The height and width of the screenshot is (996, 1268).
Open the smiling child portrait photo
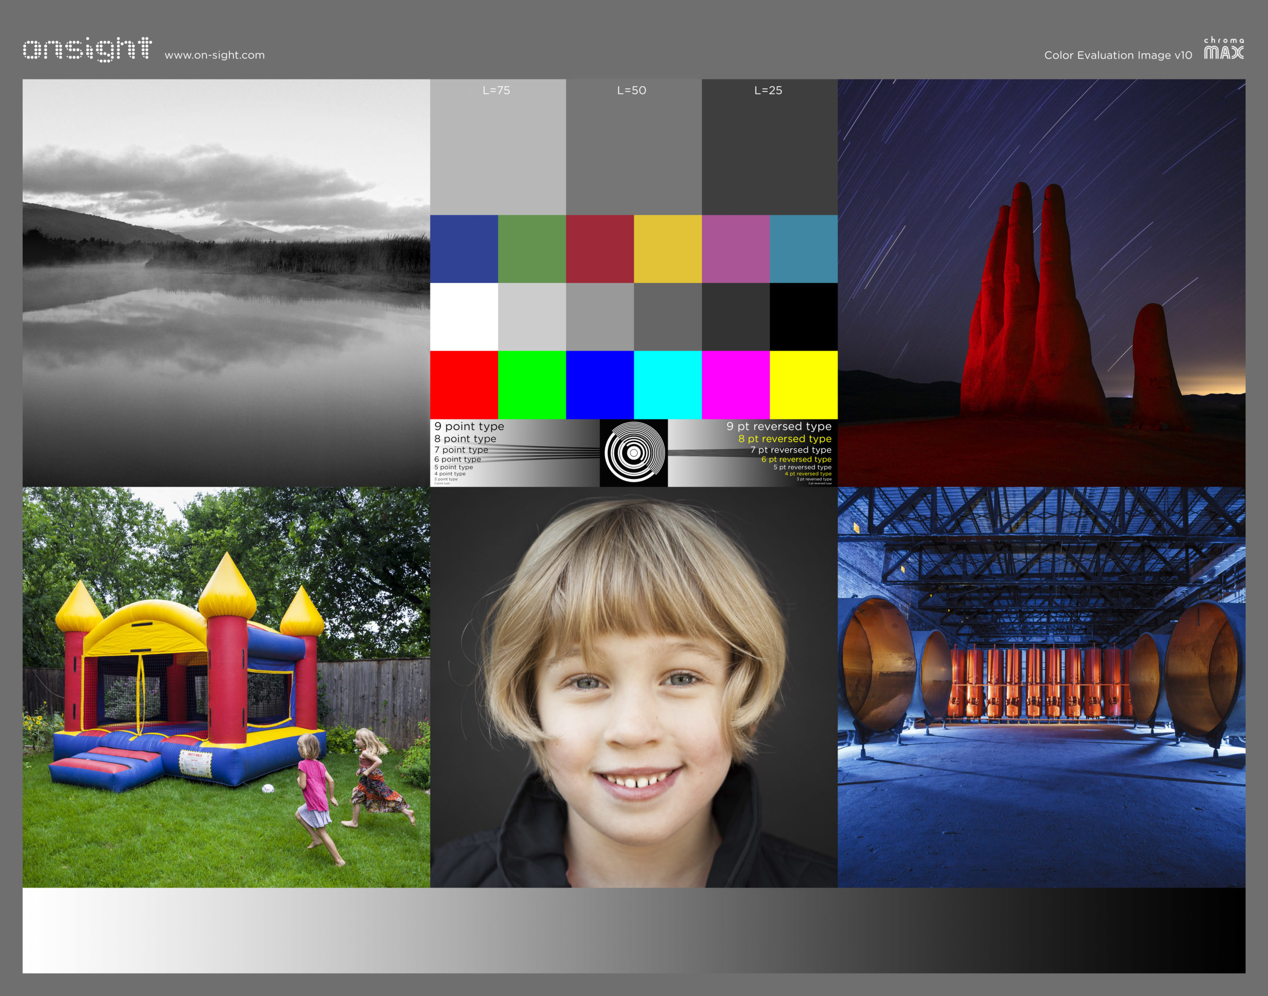tap(634, 687)
